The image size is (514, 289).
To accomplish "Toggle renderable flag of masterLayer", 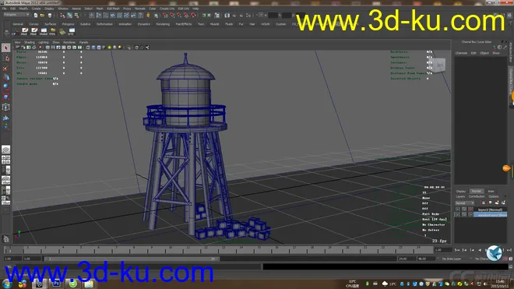I will 458,214.
